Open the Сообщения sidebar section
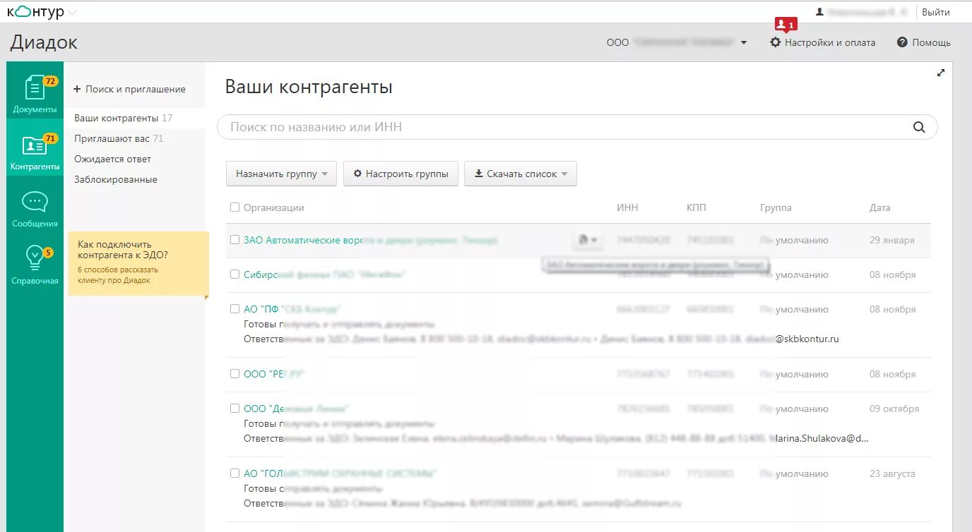This screenshot has height=532, width=972. 35,210
